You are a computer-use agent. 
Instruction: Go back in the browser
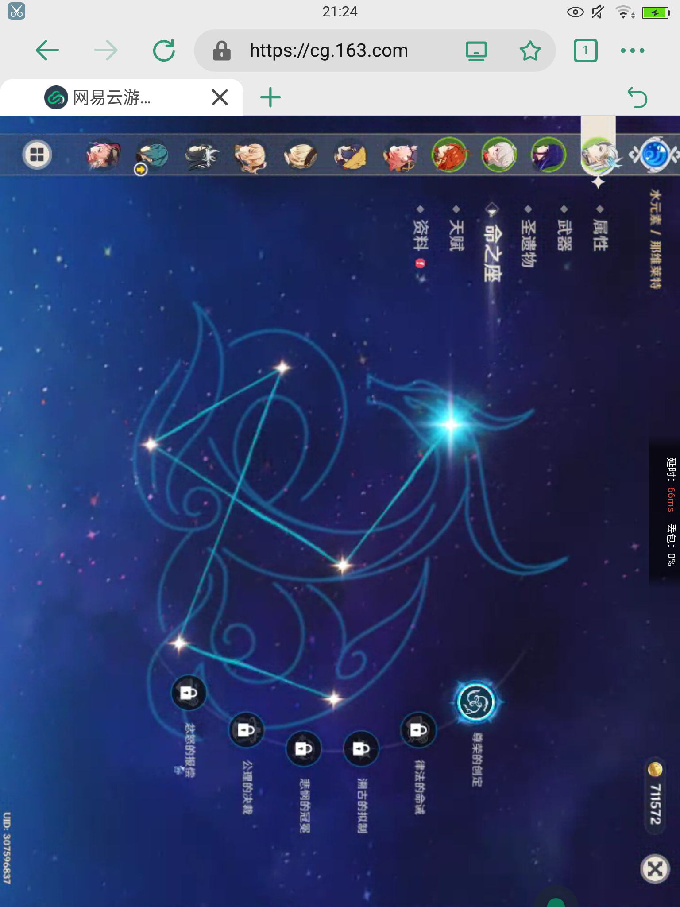tap(47, 50)
